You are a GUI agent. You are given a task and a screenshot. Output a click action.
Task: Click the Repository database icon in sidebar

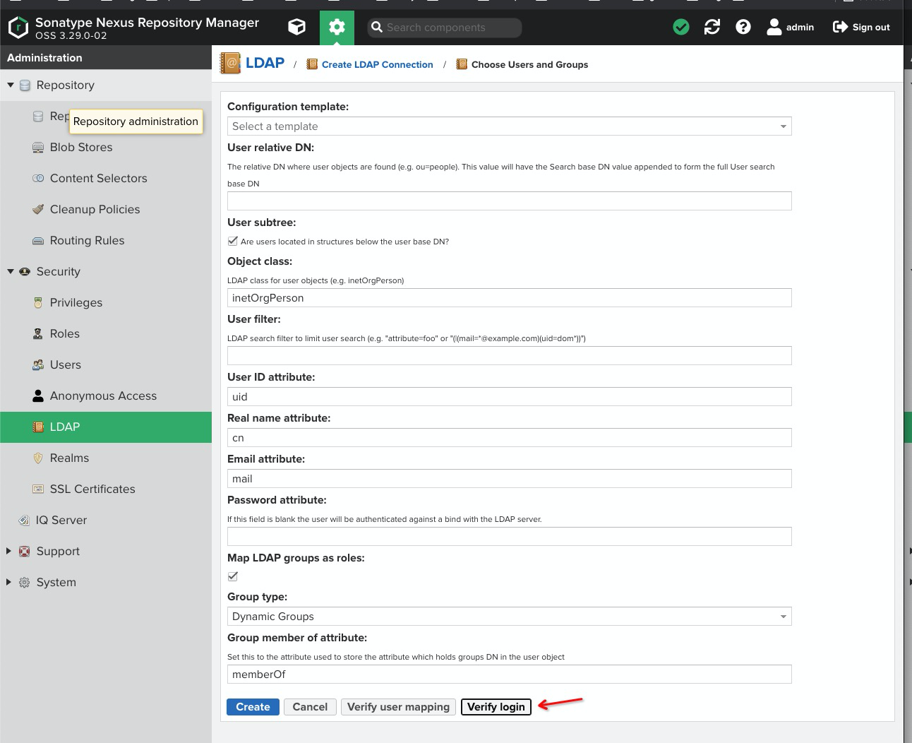(25, 85)
